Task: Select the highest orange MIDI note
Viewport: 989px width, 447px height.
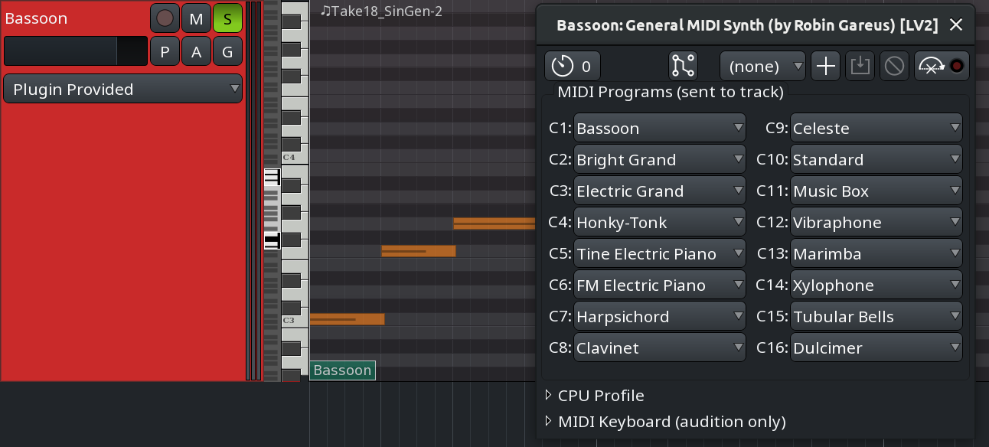Action: pyautogui.click(x=494, y=223)
